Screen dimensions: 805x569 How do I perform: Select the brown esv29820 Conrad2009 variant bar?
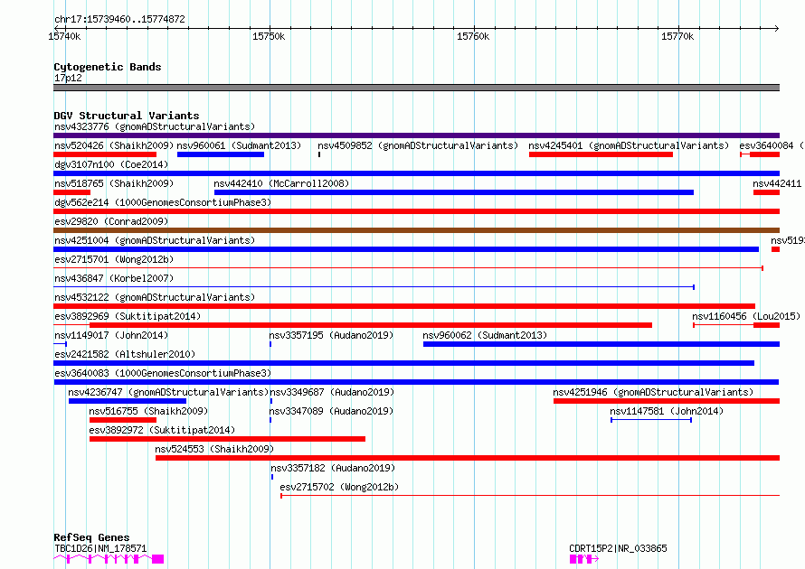tap(416, 230)
